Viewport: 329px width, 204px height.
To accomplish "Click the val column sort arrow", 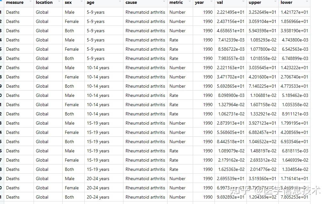I will point(243,2).
